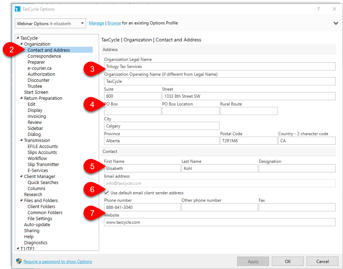Screen dimensions: 343x269
Task: Select e-courier.ca in the tree
Action: (39, 68)
